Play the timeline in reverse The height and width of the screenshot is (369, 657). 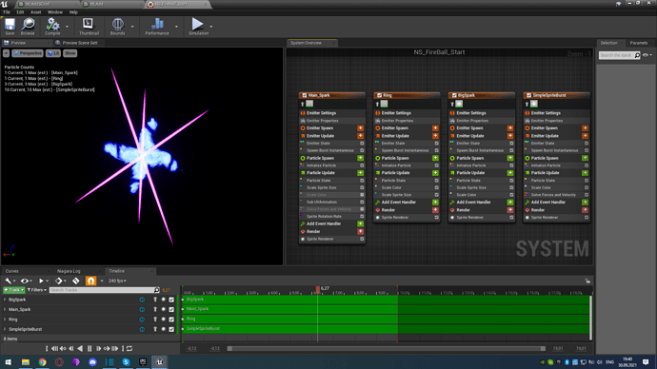[80, 348]
